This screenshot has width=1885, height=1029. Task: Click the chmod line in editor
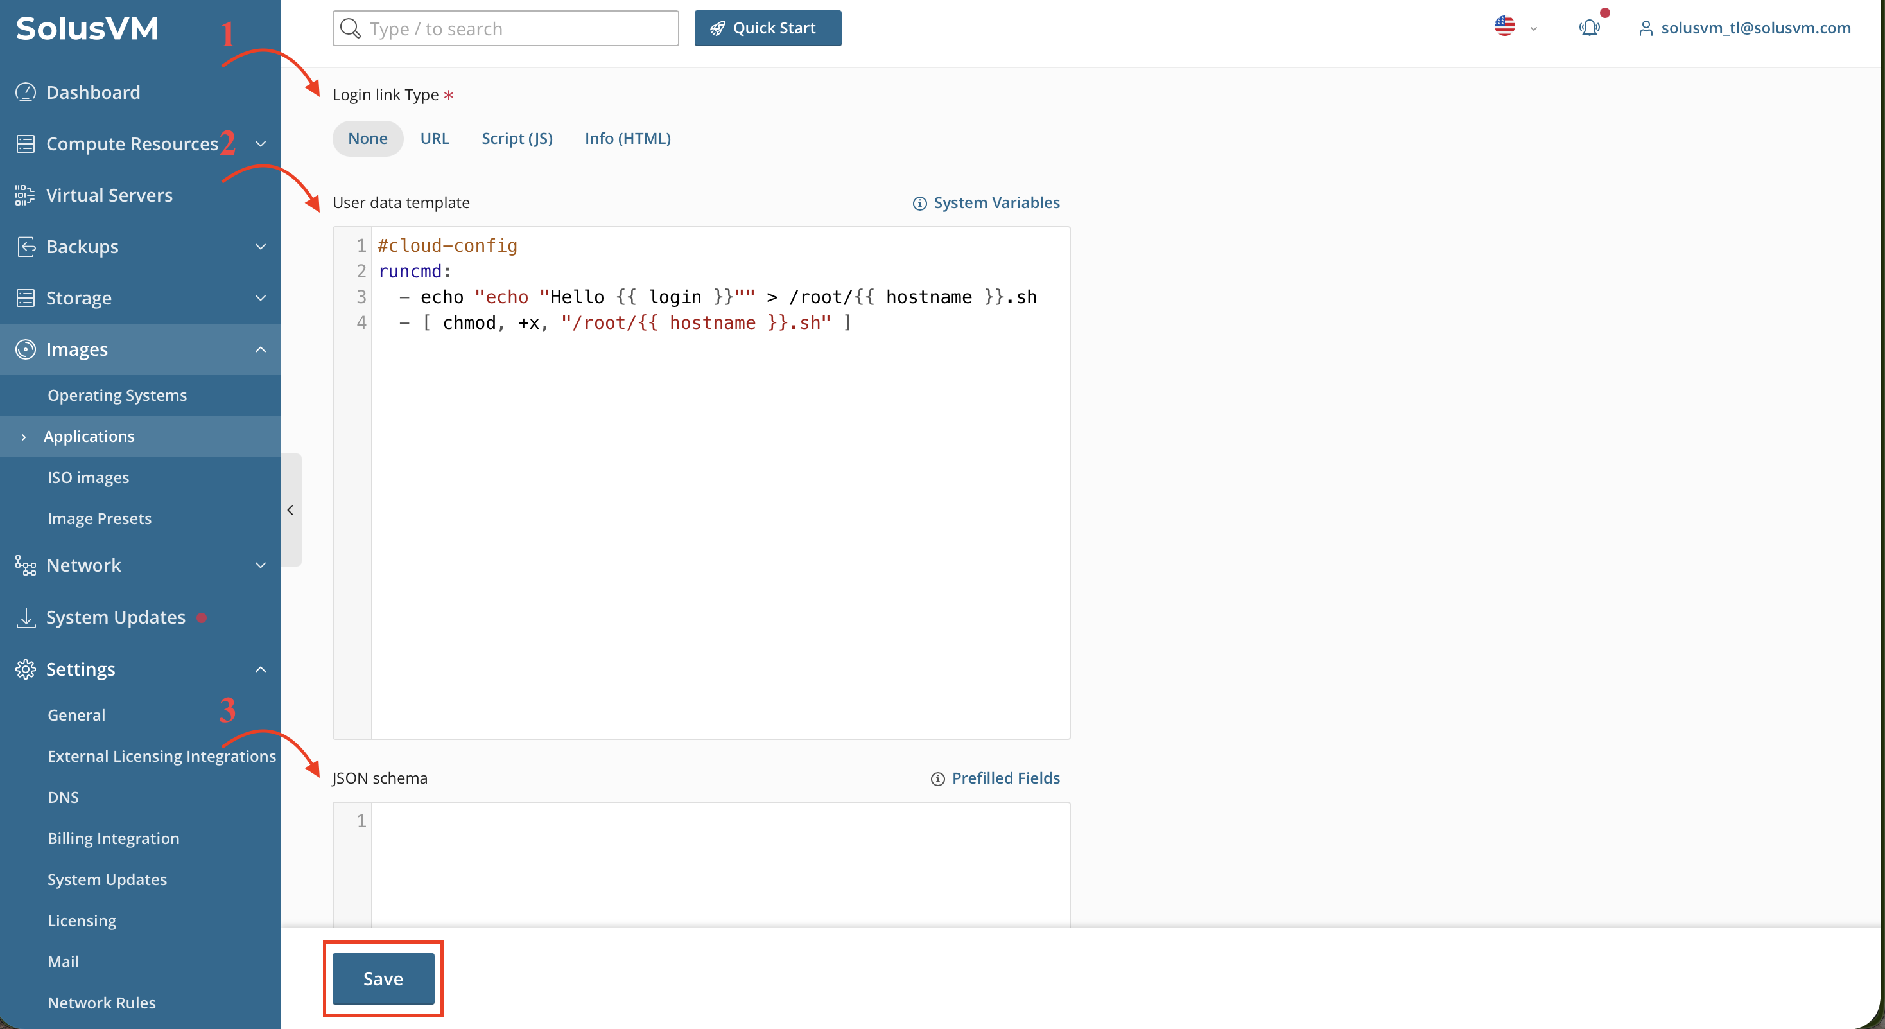point(625,322)
